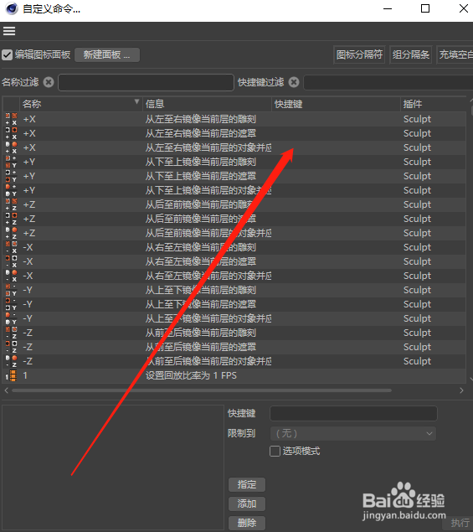Image resolution: width=473 pixels, height=532 pixels.
Task: Clear the 名称过滤 name filter with its X icon
Action: [x=49, y=82]
